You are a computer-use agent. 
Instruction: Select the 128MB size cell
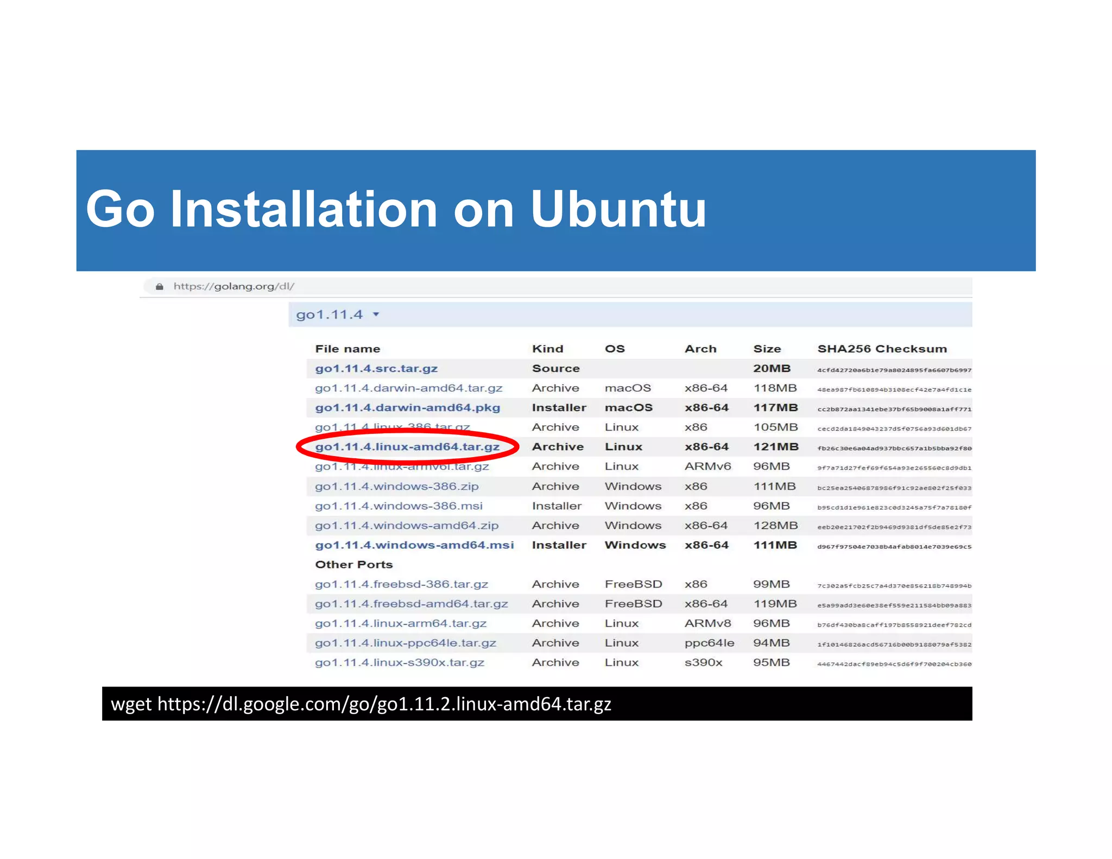pos(775,525)
